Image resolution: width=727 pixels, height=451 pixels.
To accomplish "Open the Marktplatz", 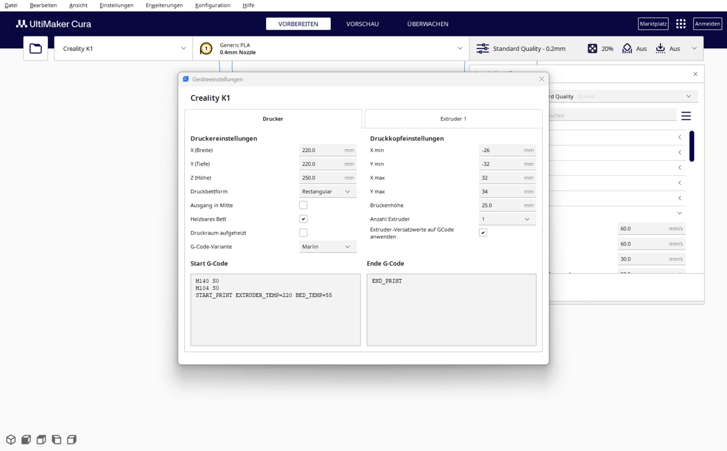I will (653, 24).
